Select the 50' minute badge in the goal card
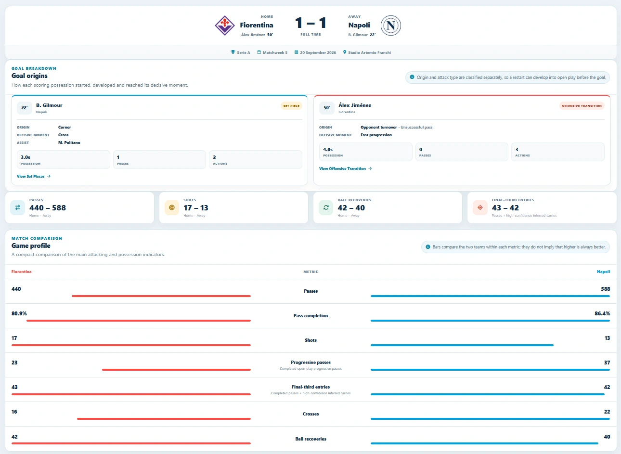Viewport: 621px width, 454px height. 327,108
